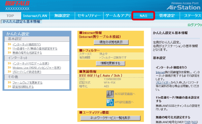The image size is (202, 124).
Task: Open 11n倍速モード/無線の基本設定をする link
Action: pos(35,49)
